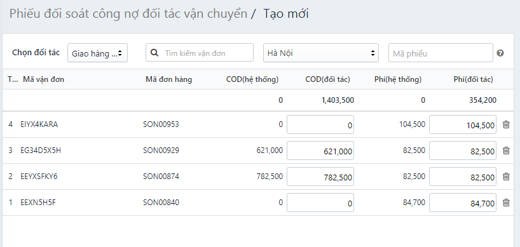Select partner fee field showing 104,500
The height and width of the screenshot is (247, 520).
(x=463, y=124)
